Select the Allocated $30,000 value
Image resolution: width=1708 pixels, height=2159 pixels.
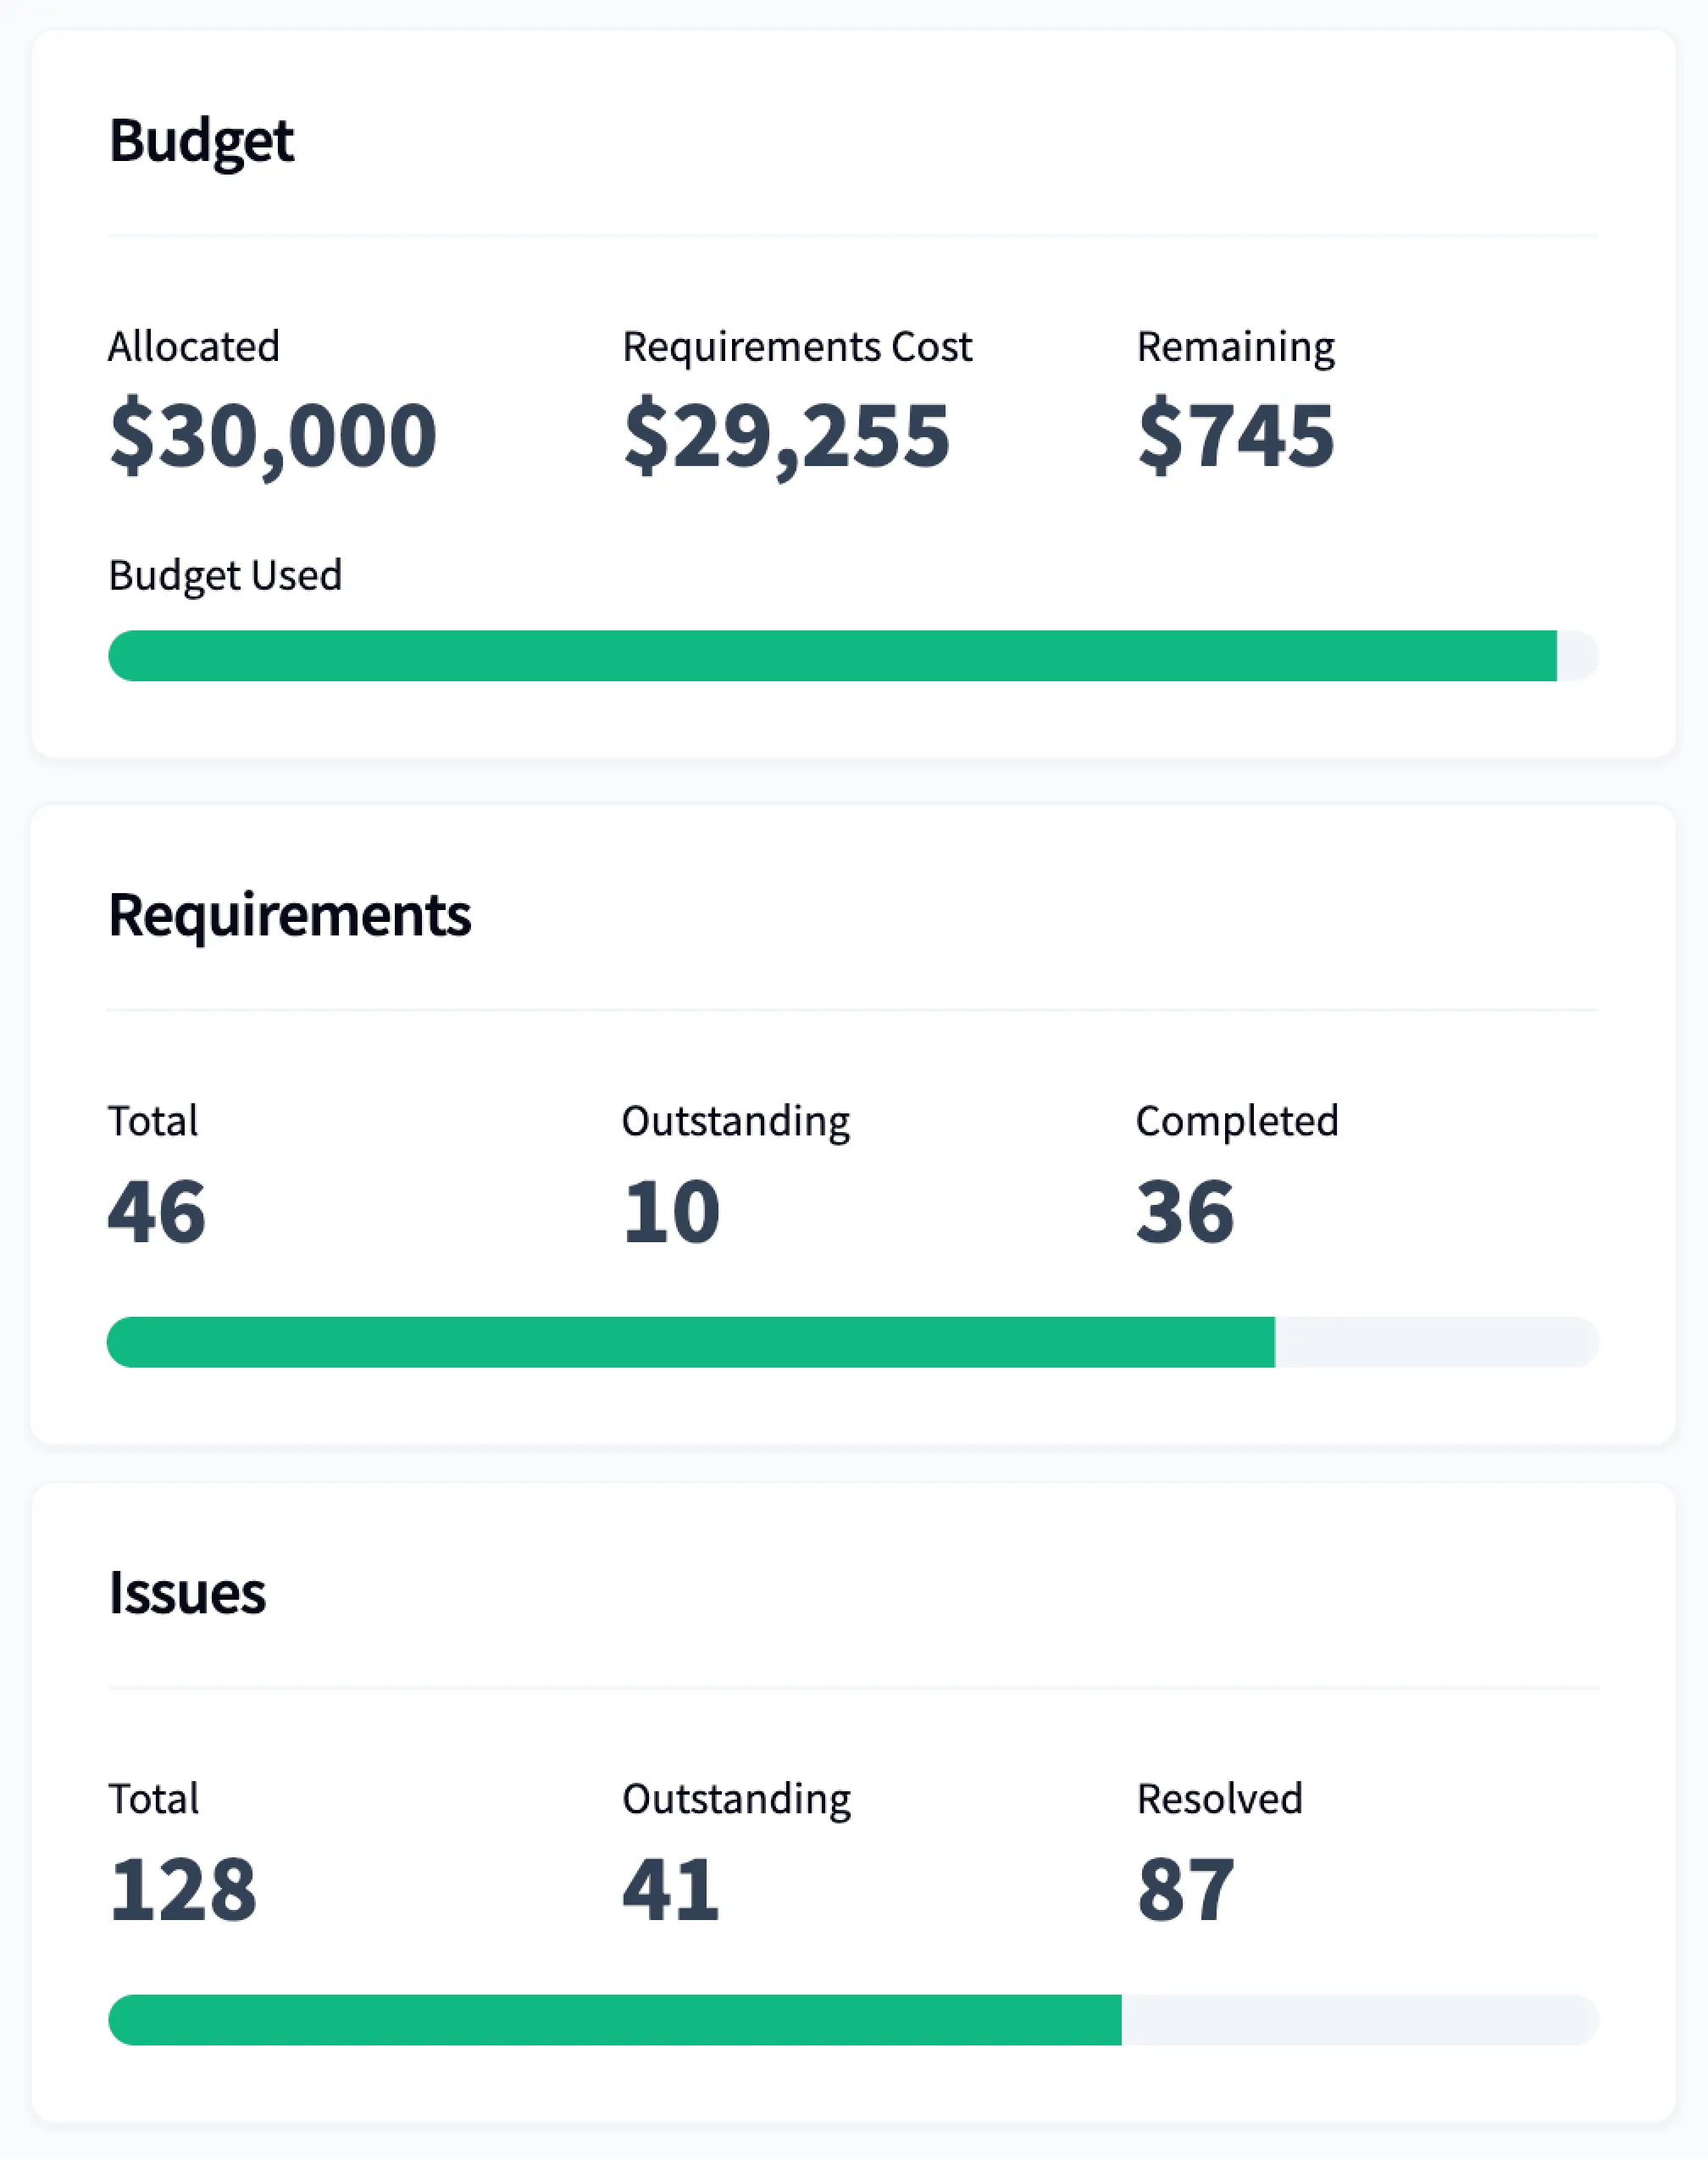[x=272, y=432]
